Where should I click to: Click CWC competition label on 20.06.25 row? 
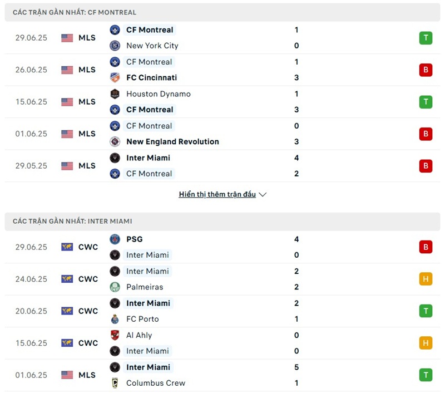(88, 311)
